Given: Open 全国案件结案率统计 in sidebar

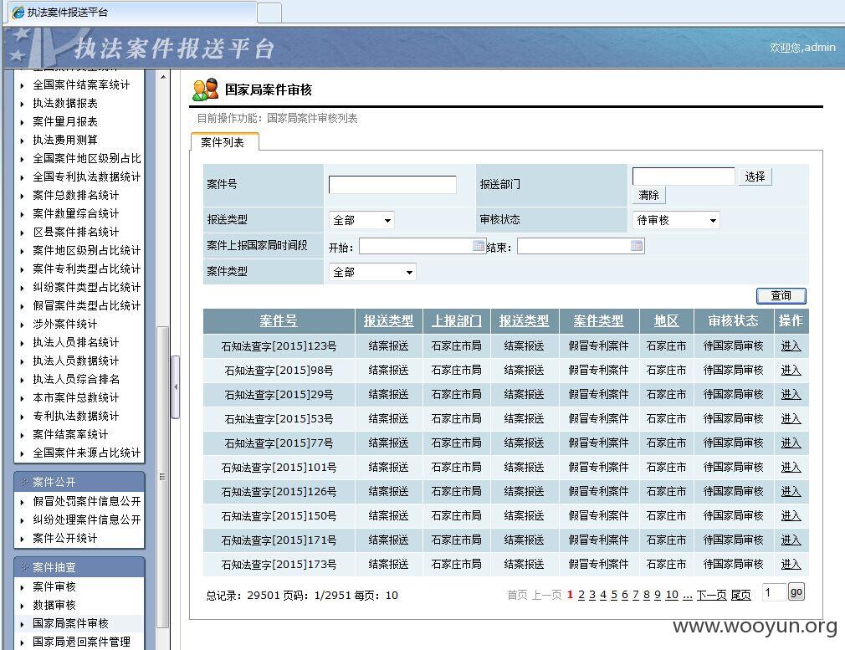Looking at the screenshot, I should point(81,84).
